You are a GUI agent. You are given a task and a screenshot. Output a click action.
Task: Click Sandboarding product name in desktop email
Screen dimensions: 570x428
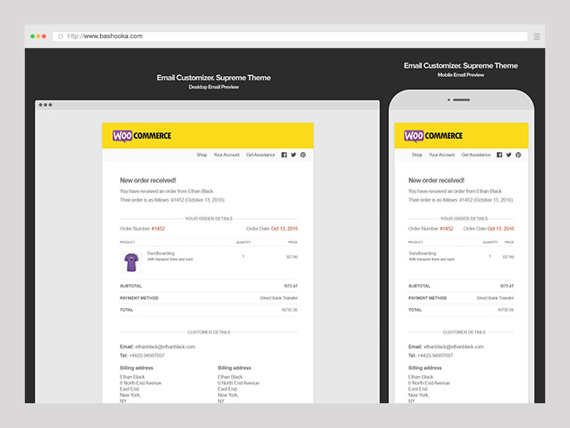(161, 253)
